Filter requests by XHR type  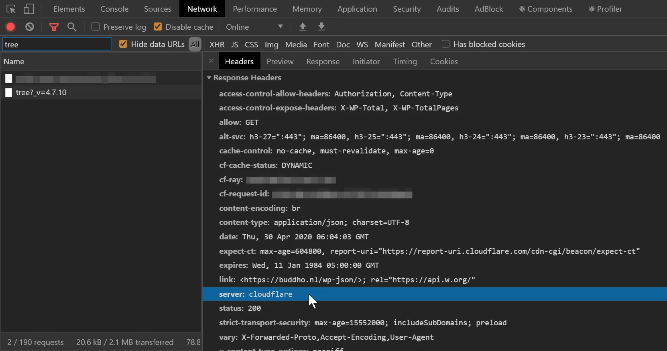tap(217, 45)
